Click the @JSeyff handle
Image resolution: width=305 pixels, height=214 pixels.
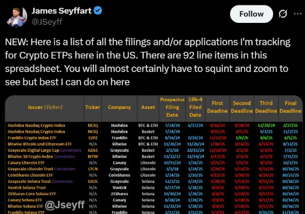47,22
